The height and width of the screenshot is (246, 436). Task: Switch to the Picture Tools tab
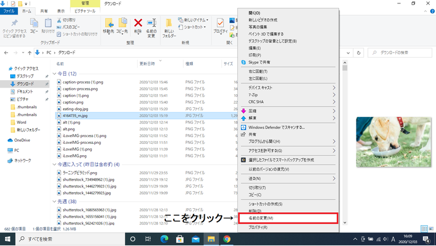click(85, 11)
